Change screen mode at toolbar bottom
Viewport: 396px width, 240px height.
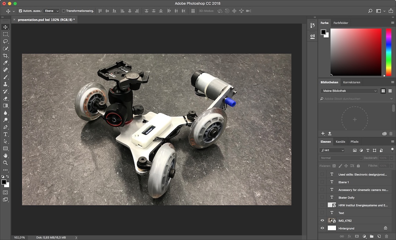[x=5, y=200]
